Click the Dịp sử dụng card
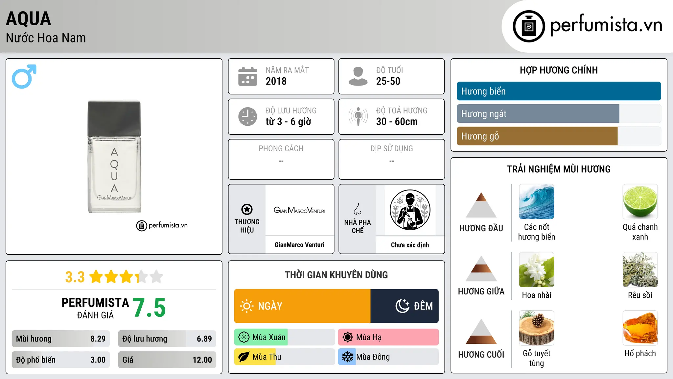This screenshot has width=673, height=379. (x=391, y=159)
